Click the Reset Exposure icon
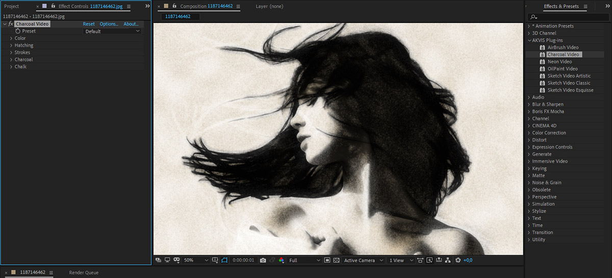The image size is (612, 278). (x=458, y=260)
